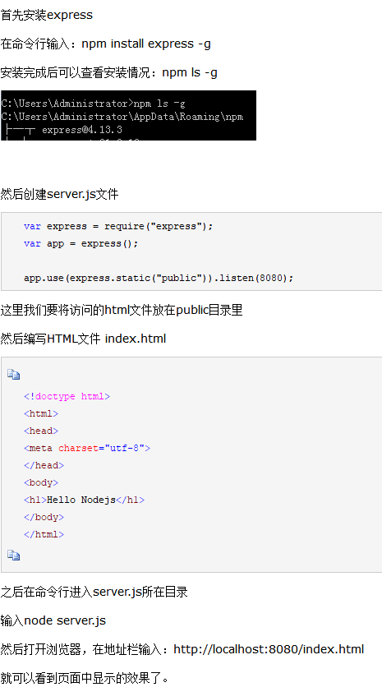
Task: Click text '这里我们要将访问的html文件放在public目录里'
Action: 122,310
